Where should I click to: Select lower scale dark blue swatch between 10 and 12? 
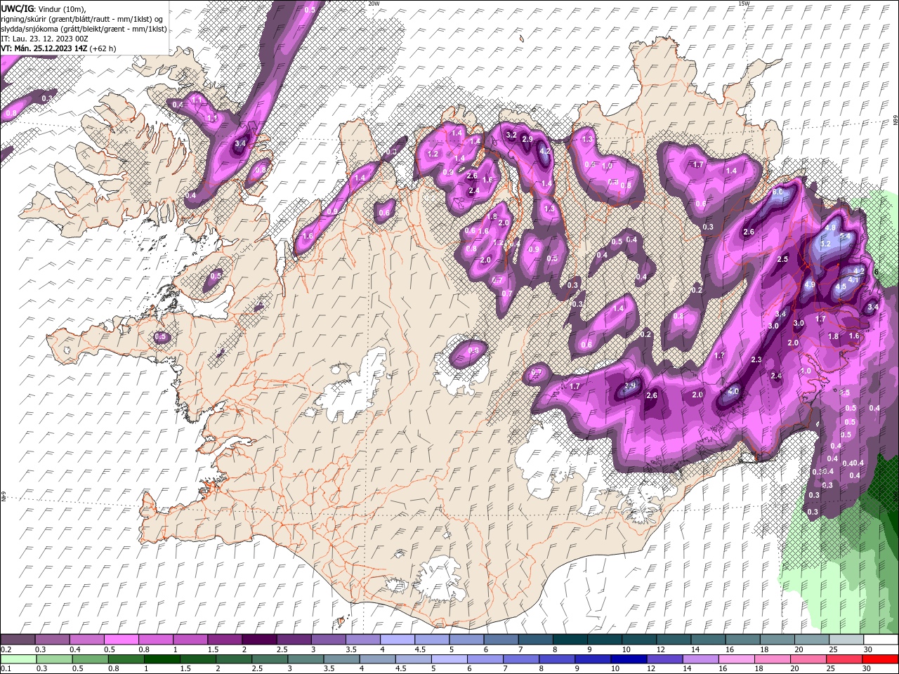coord(629,659)
